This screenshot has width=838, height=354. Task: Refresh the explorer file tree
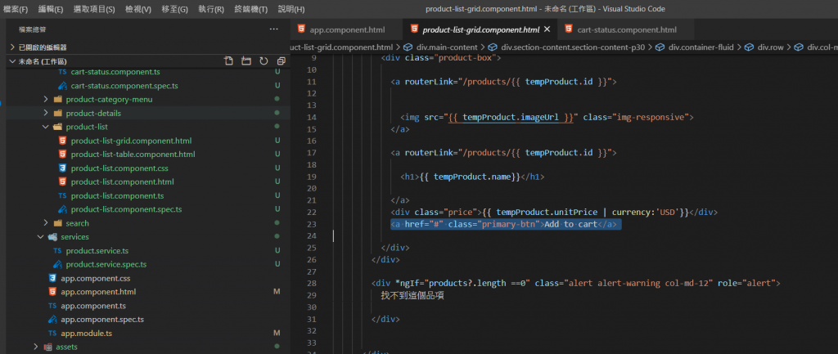[x=264, y=61]
